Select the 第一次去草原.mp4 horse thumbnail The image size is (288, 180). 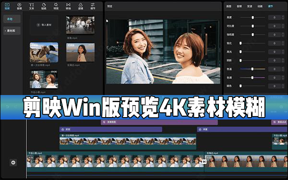tap(44, 52)
